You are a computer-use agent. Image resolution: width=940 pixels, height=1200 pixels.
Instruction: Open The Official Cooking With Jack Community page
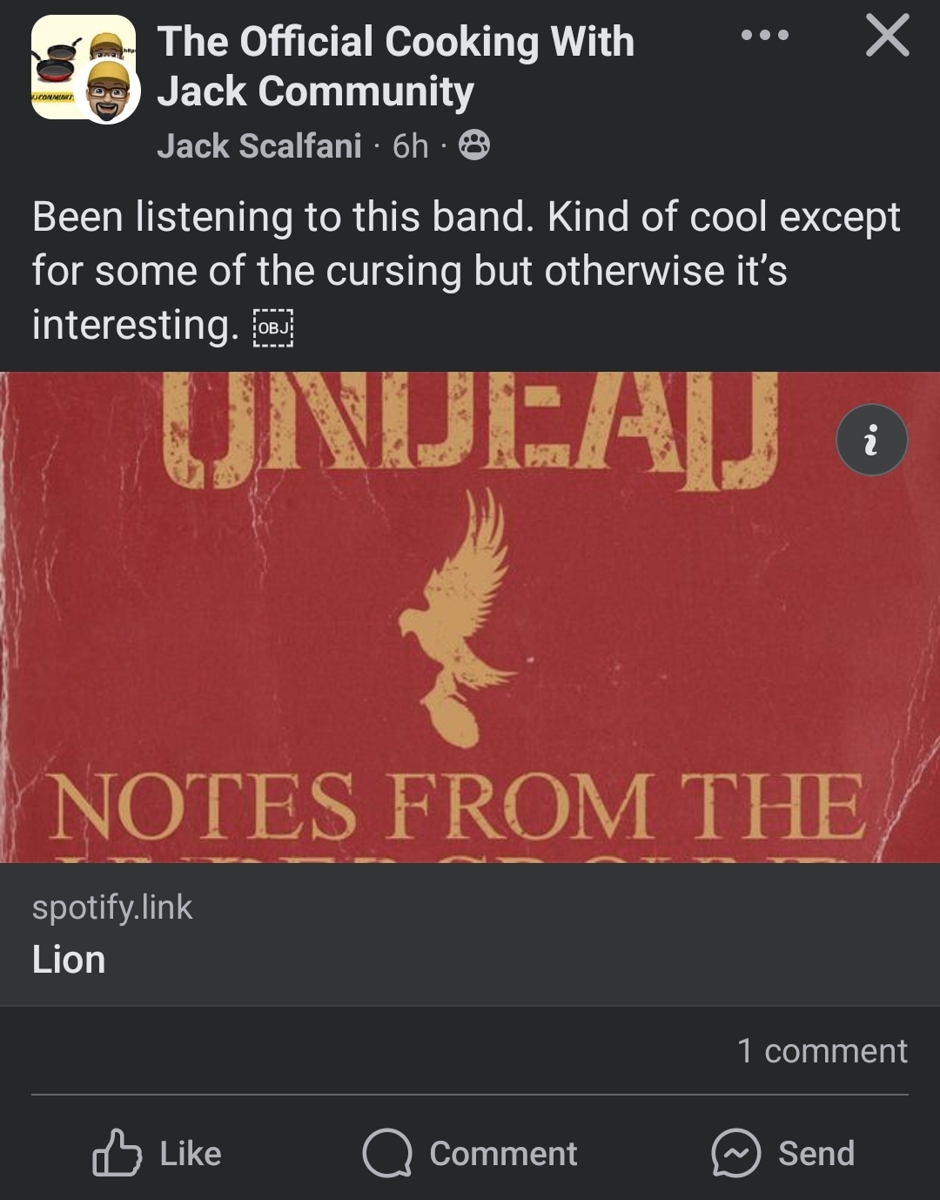point(396,66)
